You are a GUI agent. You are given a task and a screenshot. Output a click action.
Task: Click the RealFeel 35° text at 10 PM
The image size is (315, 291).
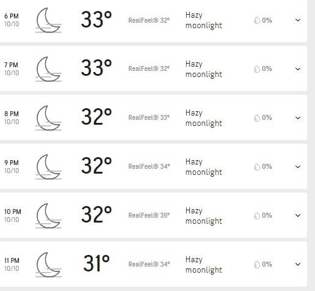pyautogui.click(x=149, y=215)
